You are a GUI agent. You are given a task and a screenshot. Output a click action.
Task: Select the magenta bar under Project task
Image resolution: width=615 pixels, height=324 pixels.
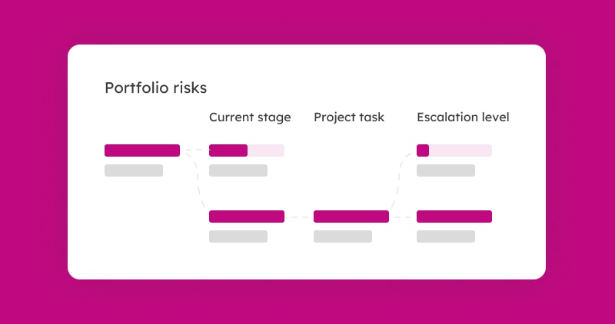click(351, 217)
